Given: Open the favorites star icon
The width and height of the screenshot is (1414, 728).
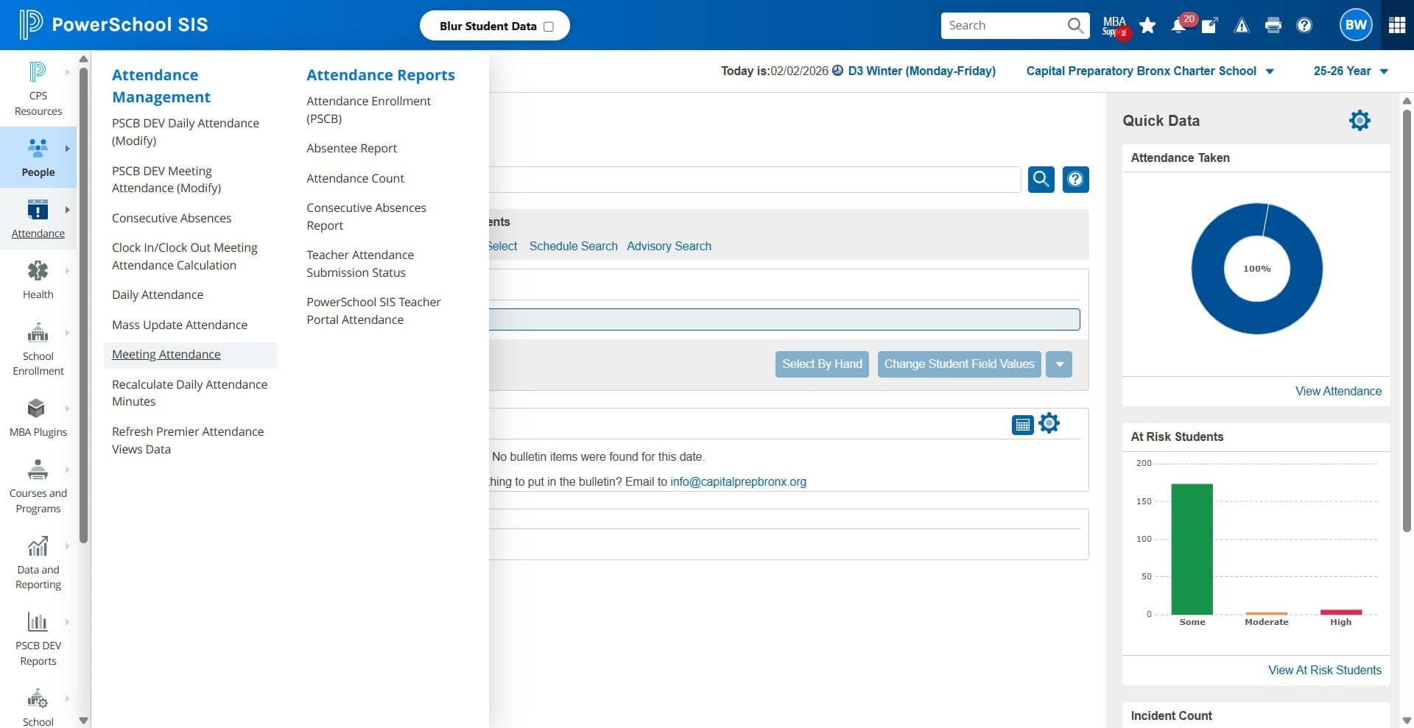Looking at the screenshot, I should [1147, 26].
